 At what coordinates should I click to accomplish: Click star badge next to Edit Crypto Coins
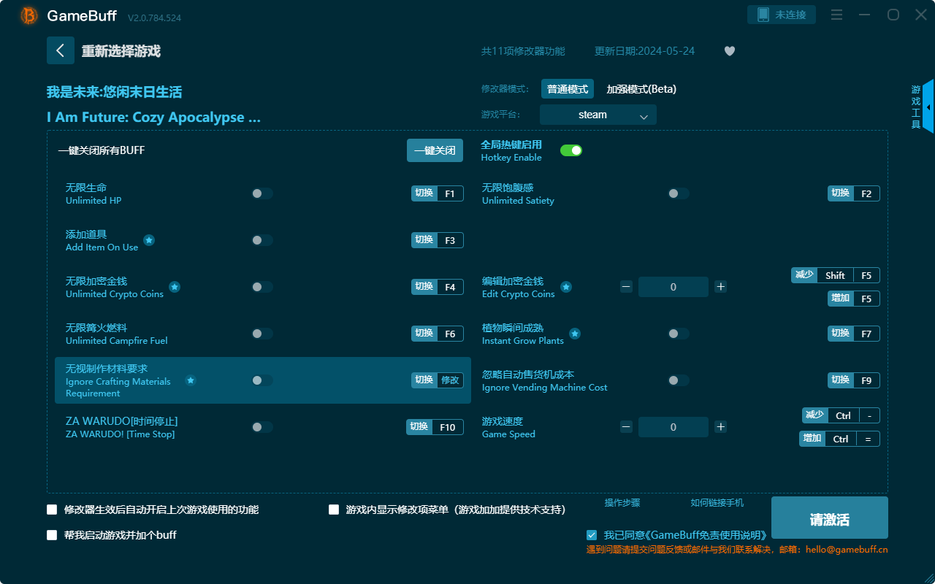pyautogui.click(x=566, y=287)
